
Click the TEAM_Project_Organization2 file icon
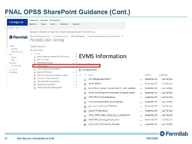35,85
